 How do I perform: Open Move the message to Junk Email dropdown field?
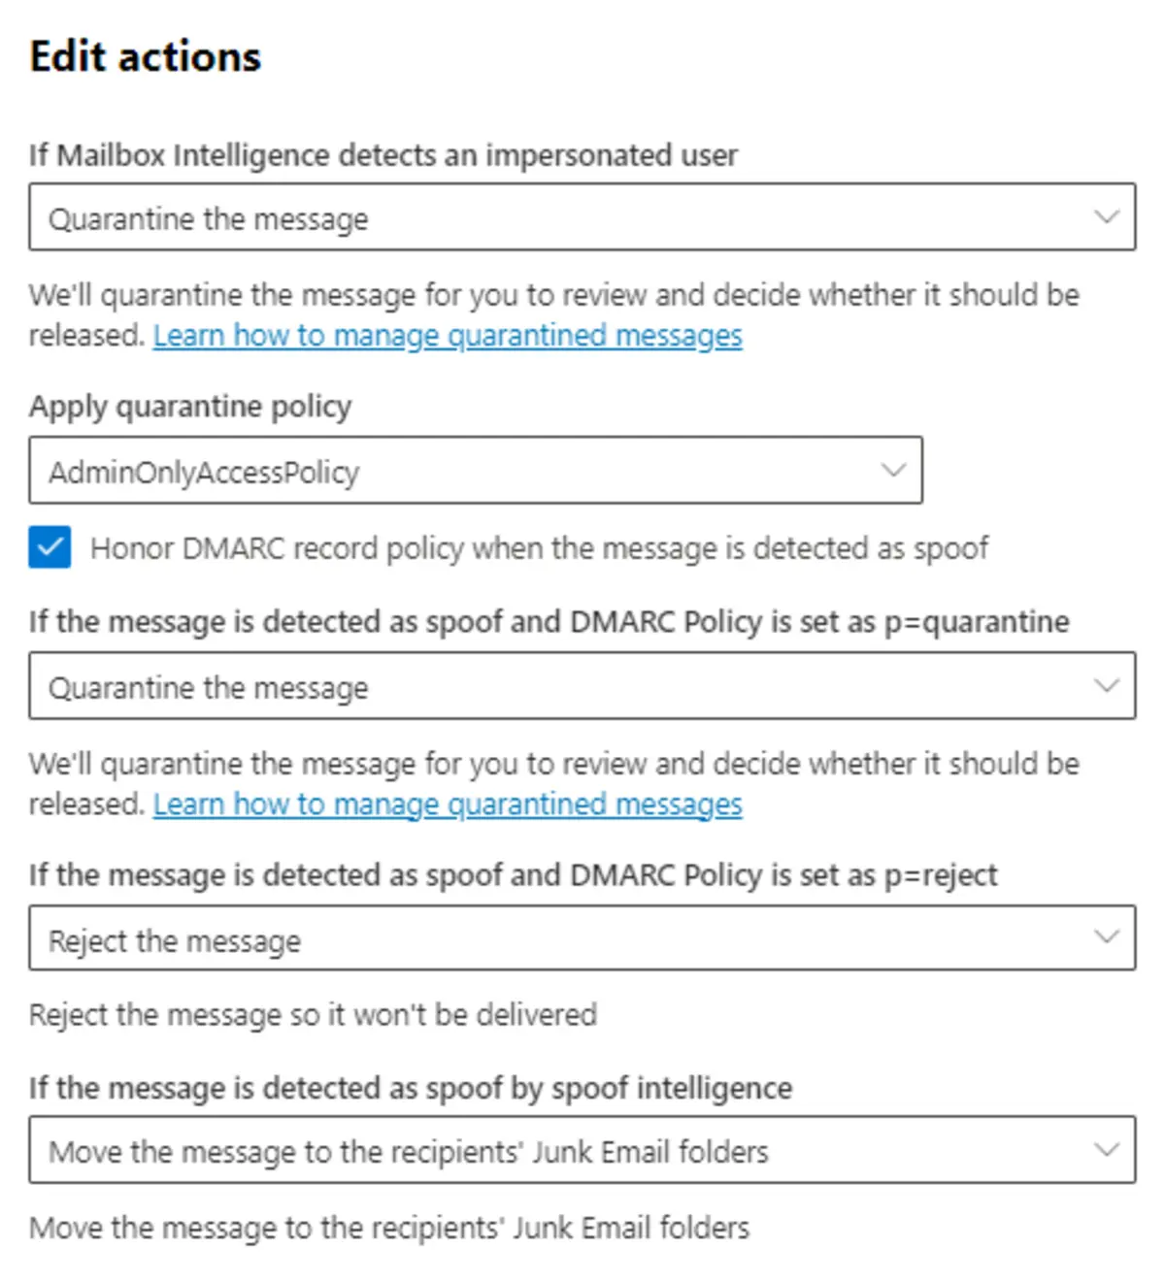[x=582, y=1150]
